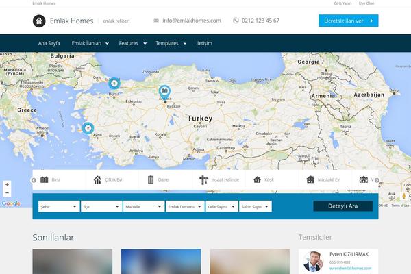Click the Detaylı Ara search button
This screenshot has height=274, width=411.
[x=343, y=206]
